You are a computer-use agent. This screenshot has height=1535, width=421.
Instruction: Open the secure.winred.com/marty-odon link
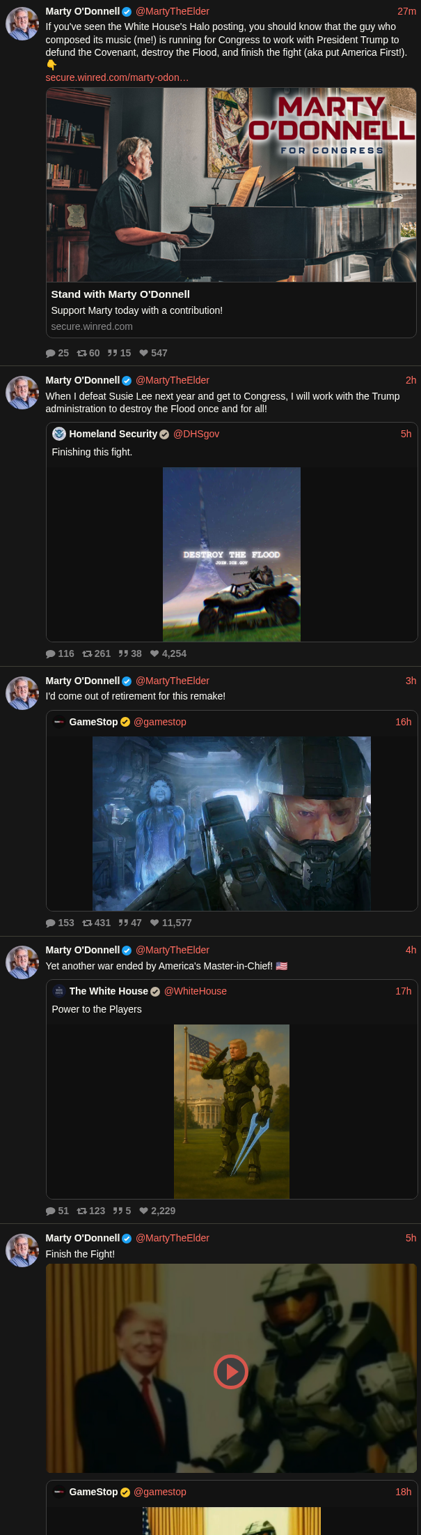click(117, 77)
